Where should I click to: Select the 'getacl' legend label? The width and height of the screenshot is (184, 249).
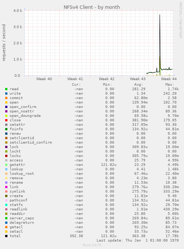tap(16, 227)
